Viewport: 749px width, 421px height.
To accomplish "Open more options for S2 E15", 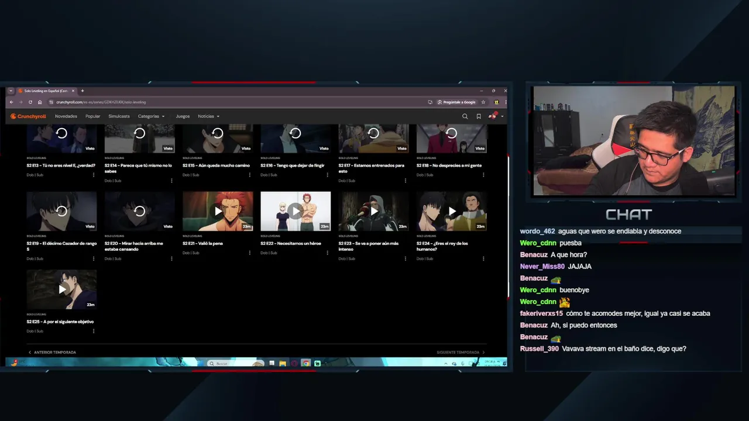I will click(x=250, y=175).
